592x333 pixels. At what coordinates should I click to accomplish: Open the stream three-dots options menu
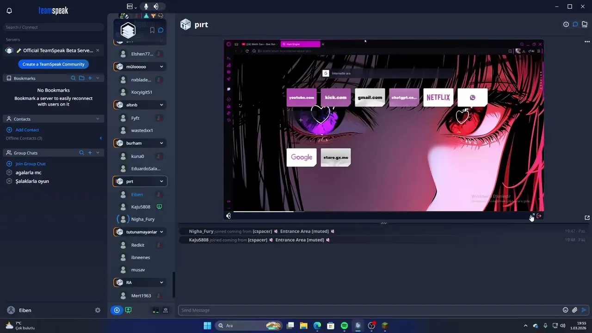pyautogui.click(x=587, y=42)
